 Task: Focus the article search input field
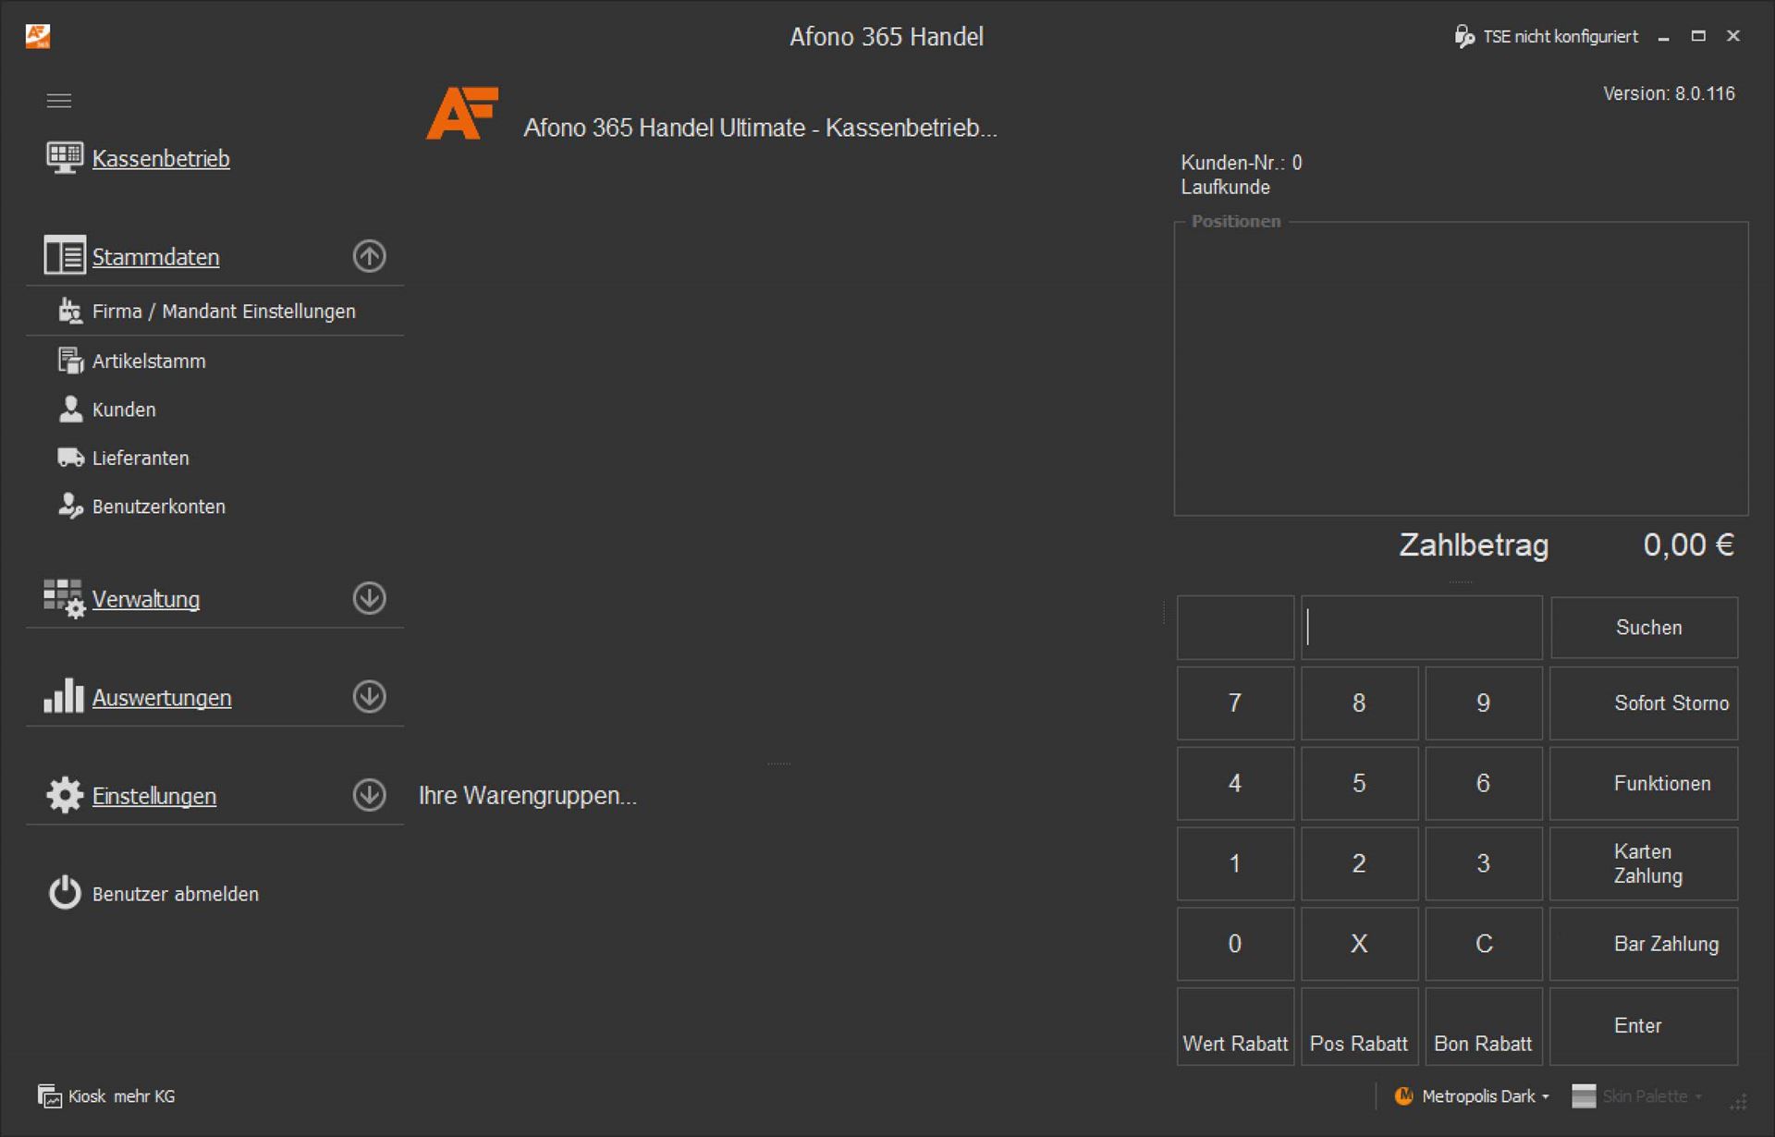[1422, 627]
